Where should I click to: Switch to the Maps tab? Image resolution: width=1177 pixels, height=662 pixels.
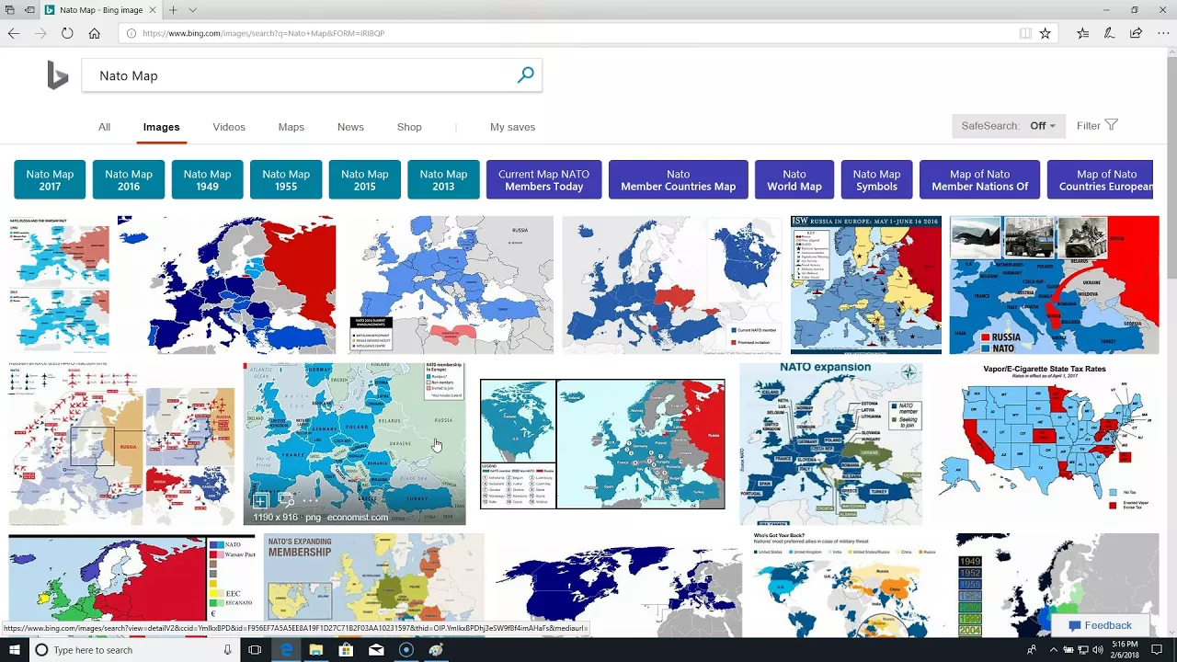click(x=291, y=127)
